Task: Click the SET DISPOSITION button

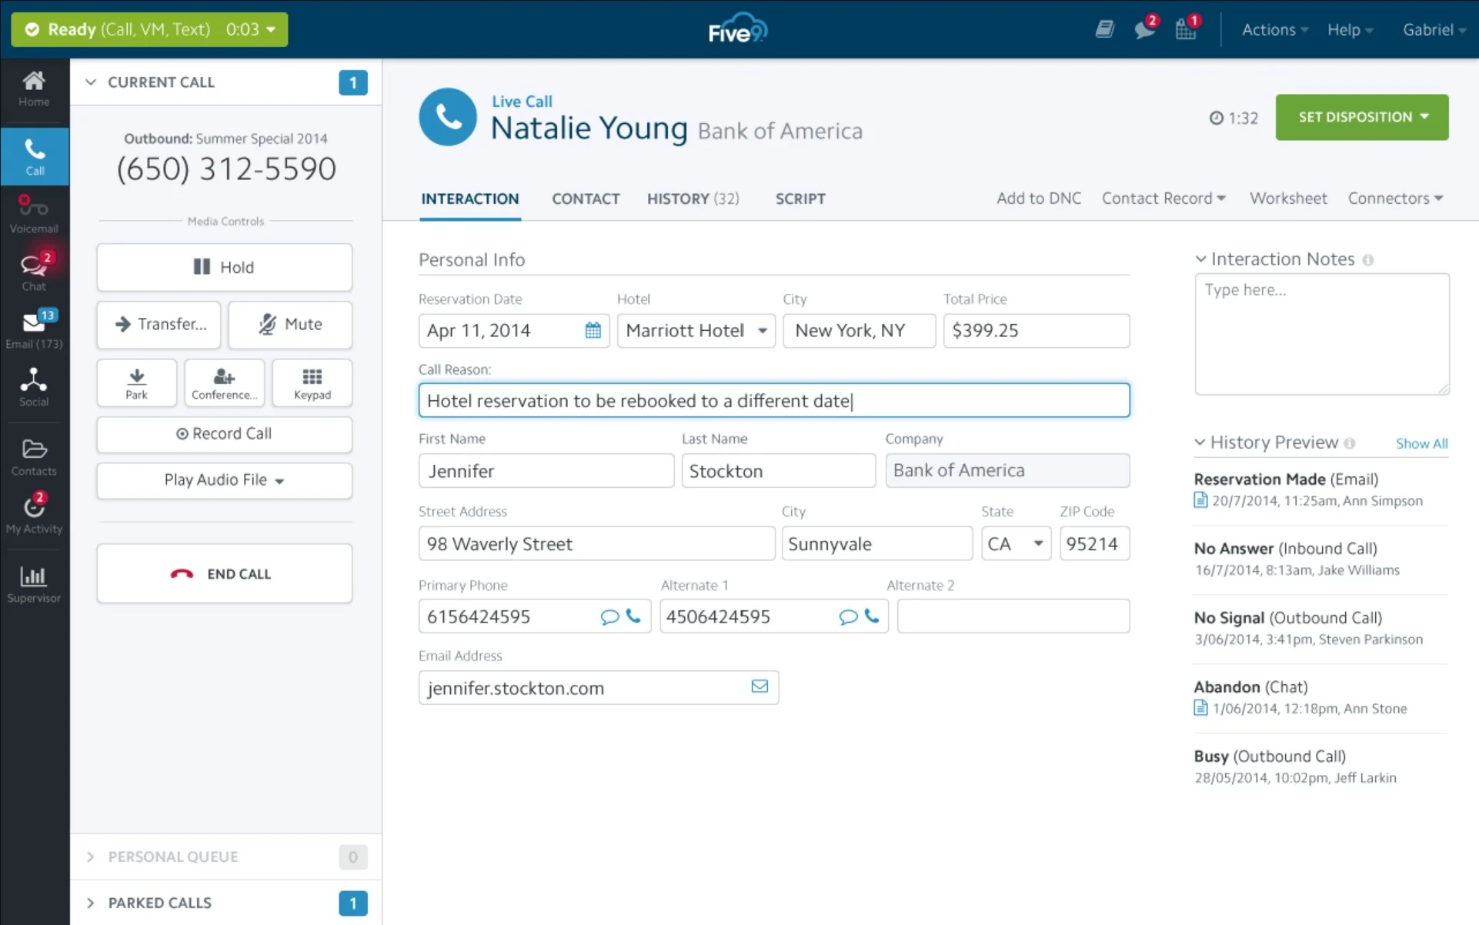Action: tap(1362, 117)
